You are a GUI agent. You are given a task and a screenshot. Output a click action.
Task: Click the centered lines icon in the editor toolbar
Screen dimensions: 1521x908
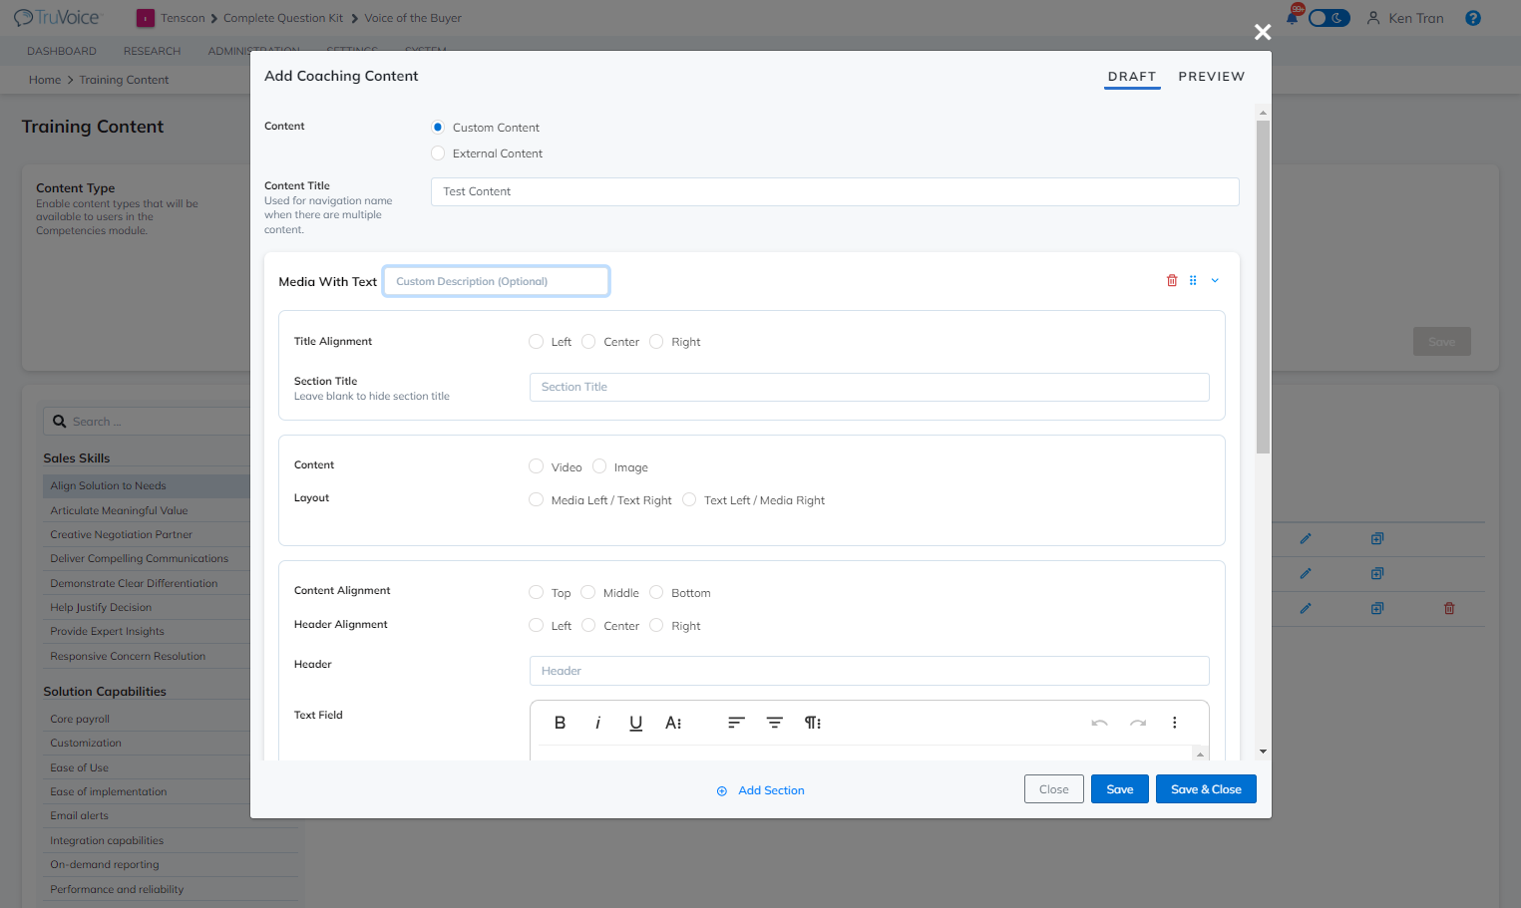[x=775, y=723]
